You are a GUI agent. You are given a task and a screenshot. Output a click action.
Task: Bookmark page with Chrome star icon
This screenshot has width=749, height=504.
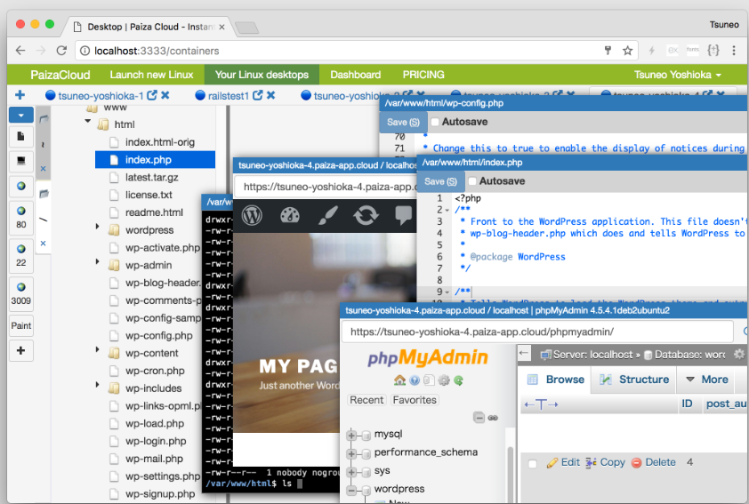[x=628, y=51]
